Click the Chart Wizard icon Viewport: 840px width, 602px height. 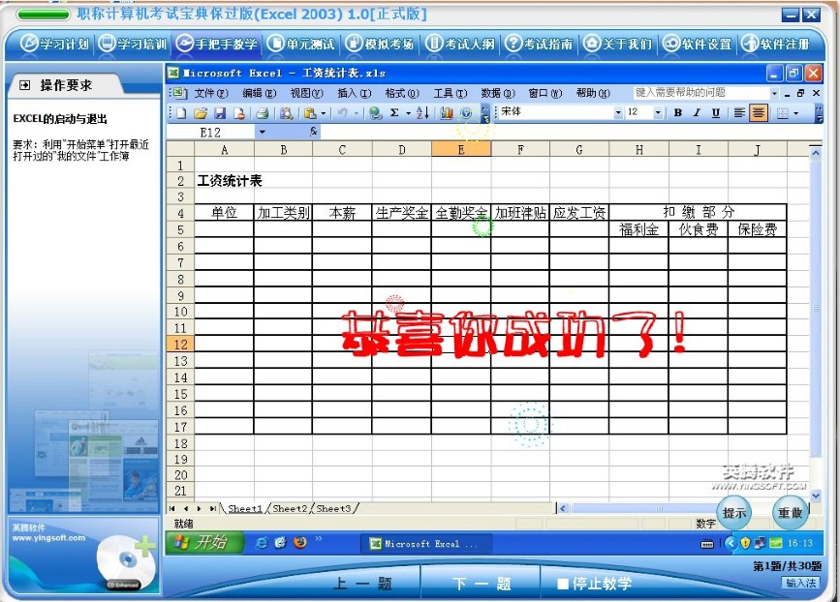[x=447, y=113]
